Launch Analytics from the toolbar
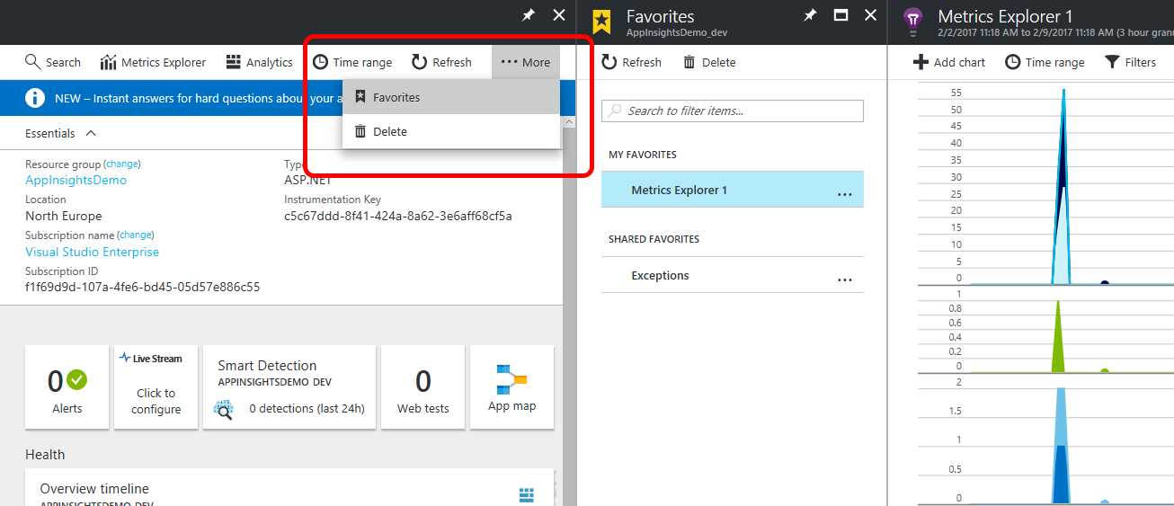1174x506 pixels. (x=259, y=62)
